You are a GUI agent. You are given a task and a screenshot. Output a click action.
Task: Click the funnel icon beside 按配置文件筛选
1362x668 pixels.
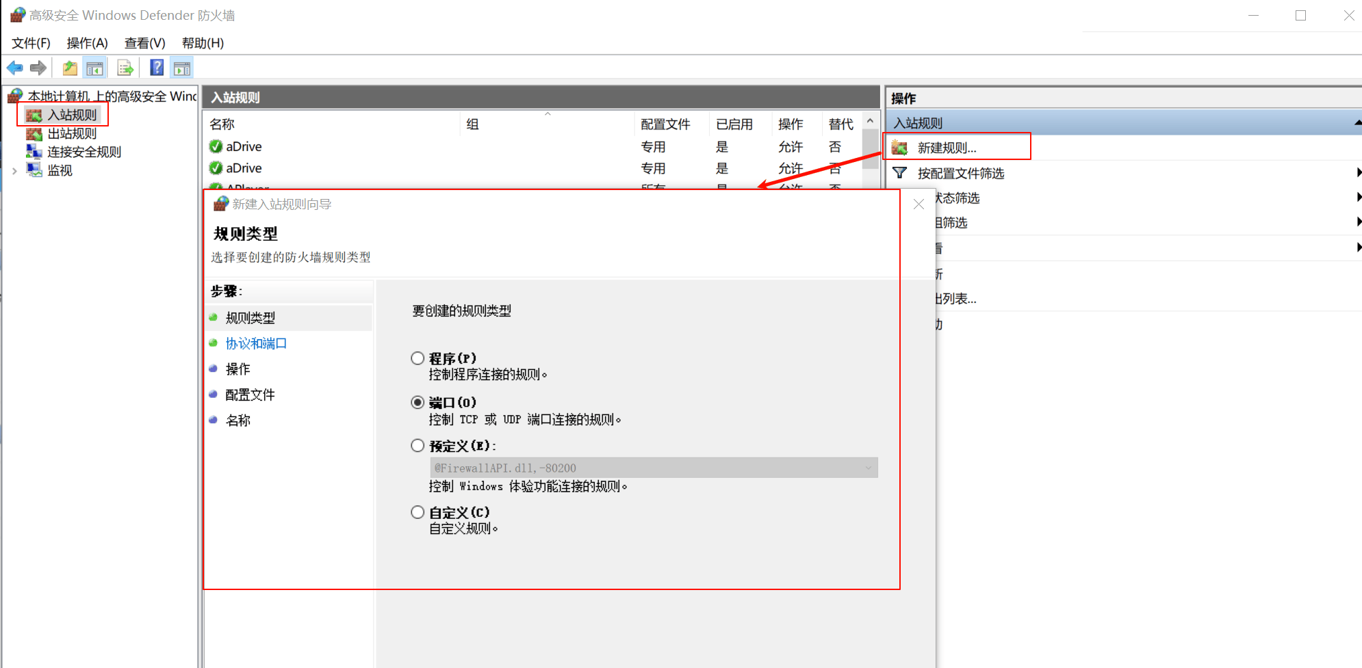click(900, 173)
